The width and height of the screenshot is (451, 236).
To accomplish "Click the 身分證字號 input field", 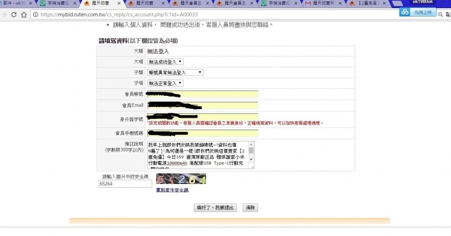I will (x=202, y=116).
